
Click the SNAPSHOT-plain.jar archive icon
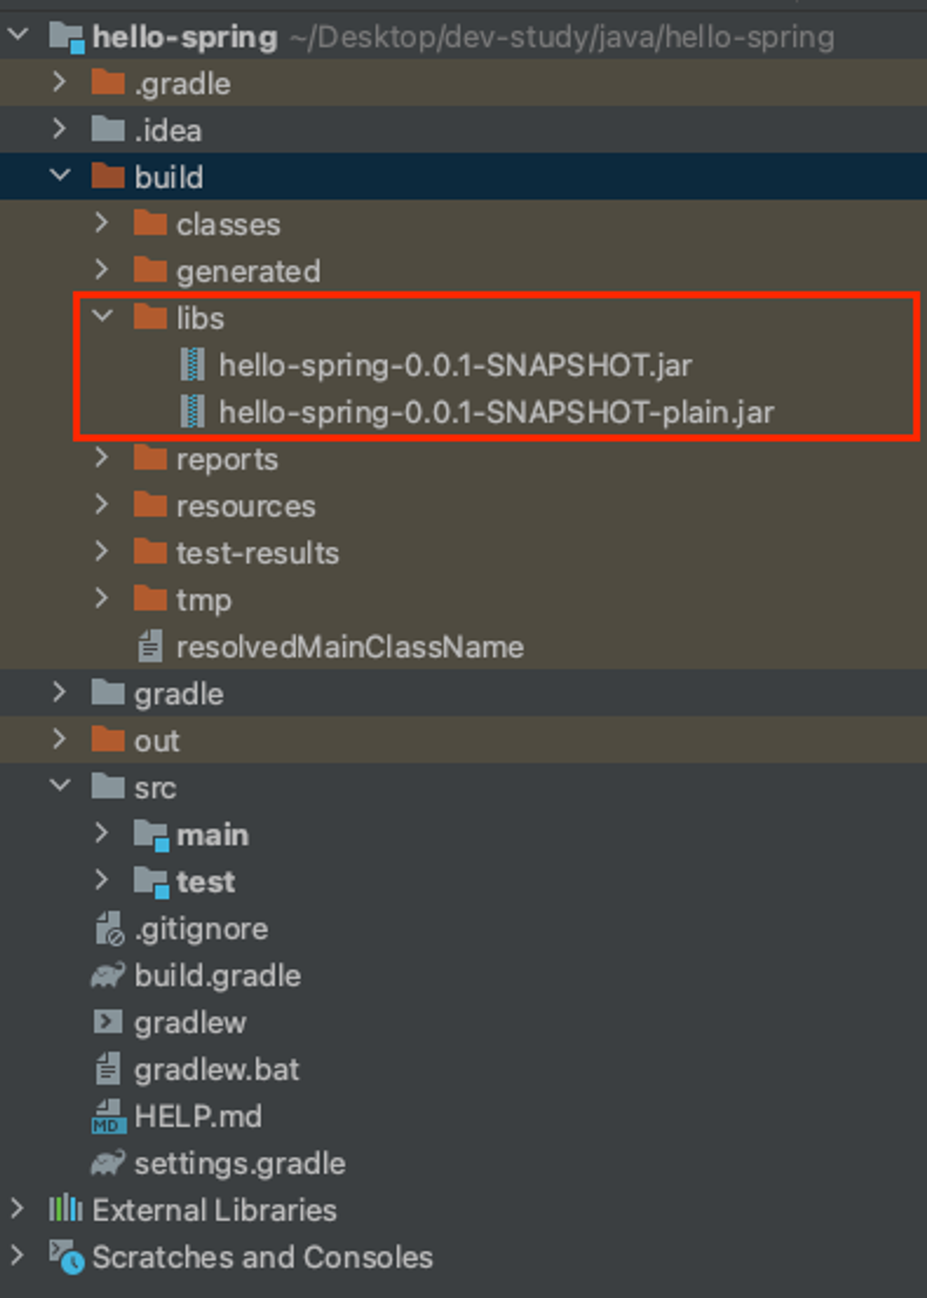click(x=192, y=412)
